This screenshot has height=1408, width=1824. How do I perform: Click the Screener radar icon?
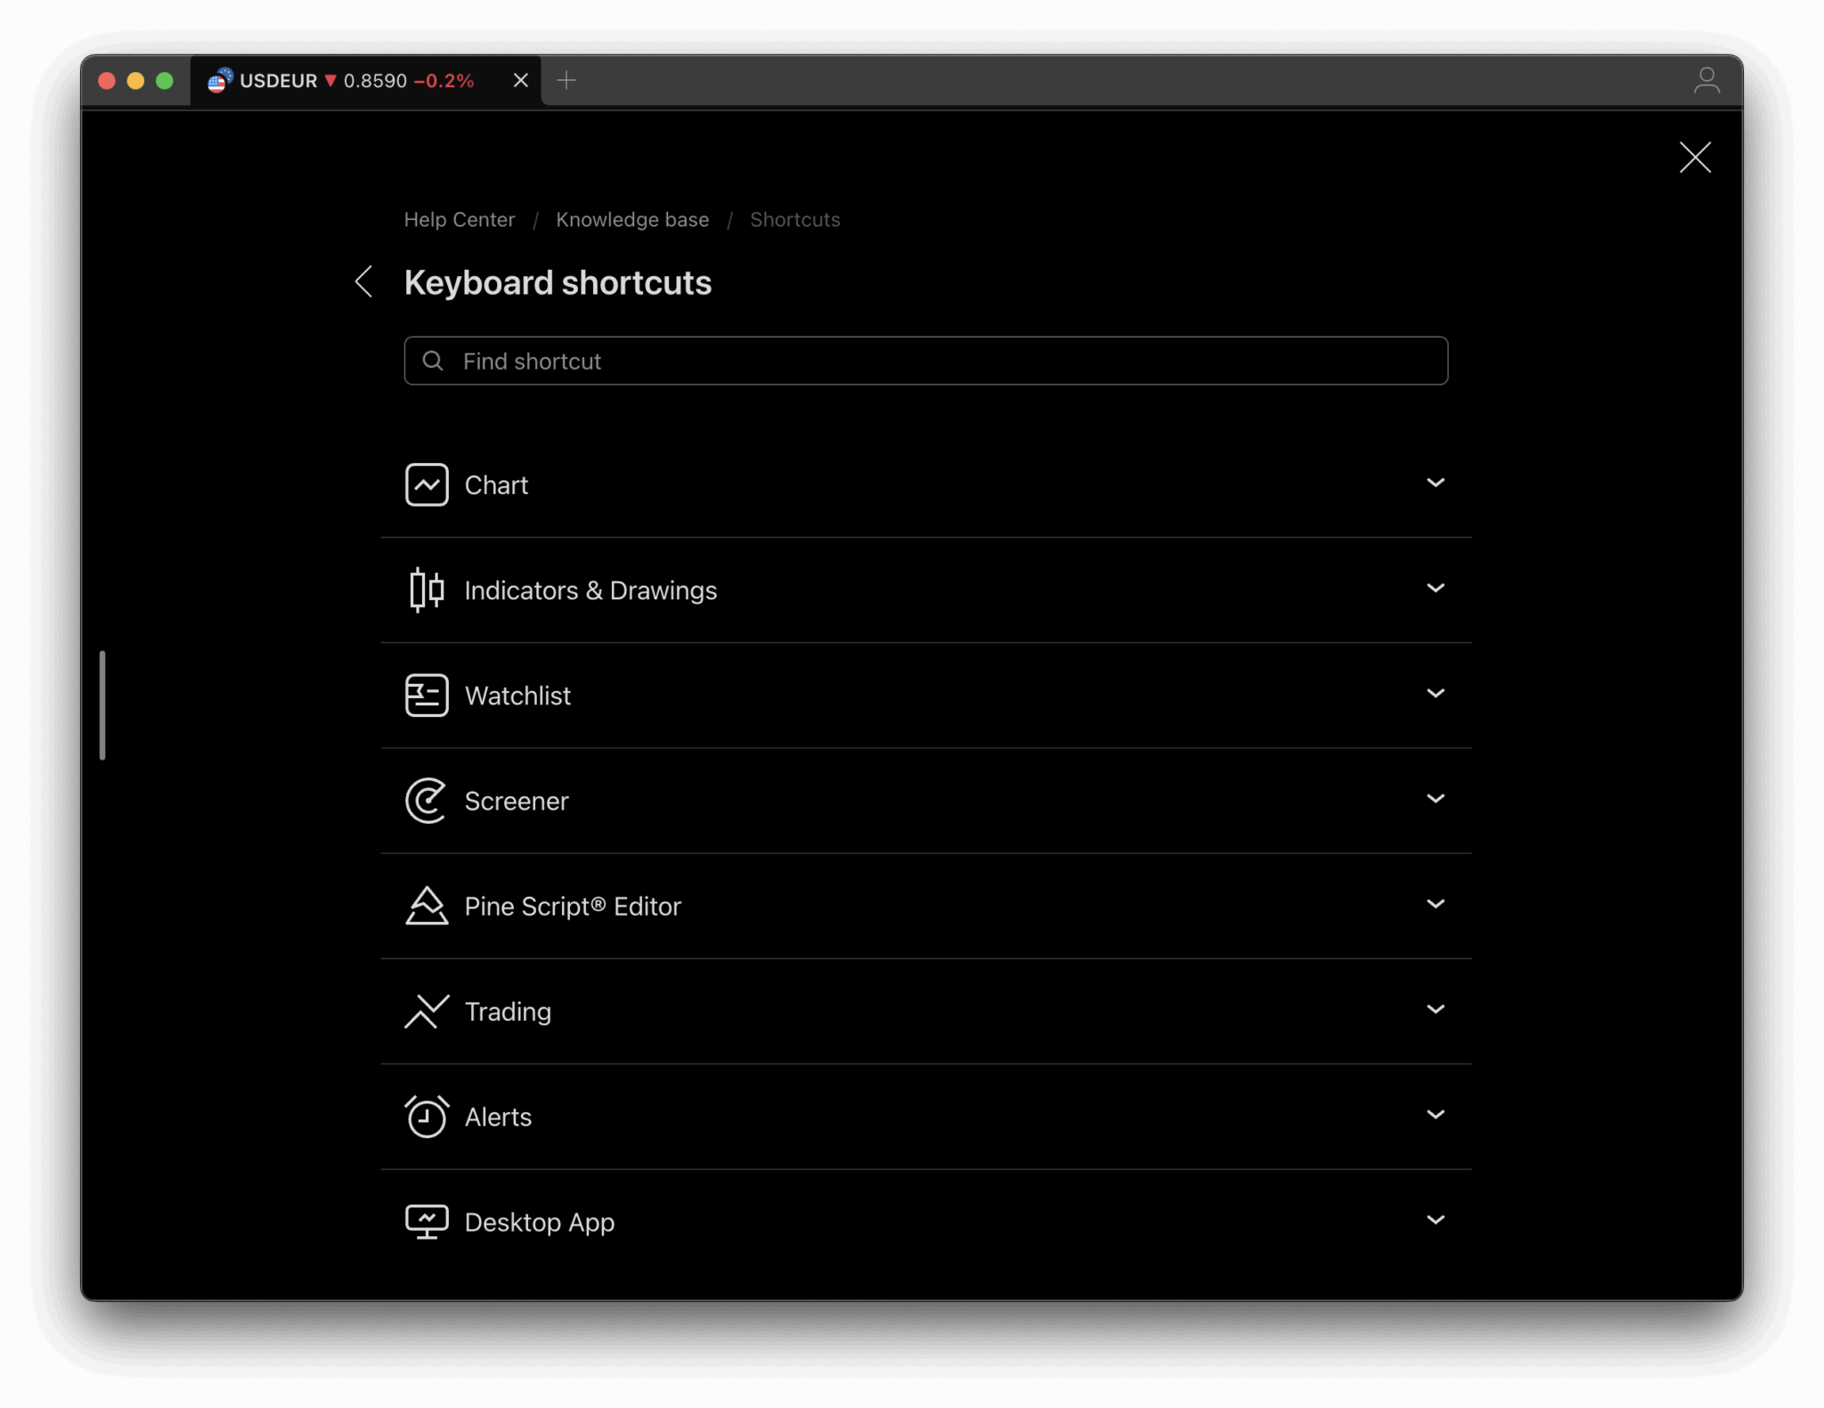click(427, 801)
